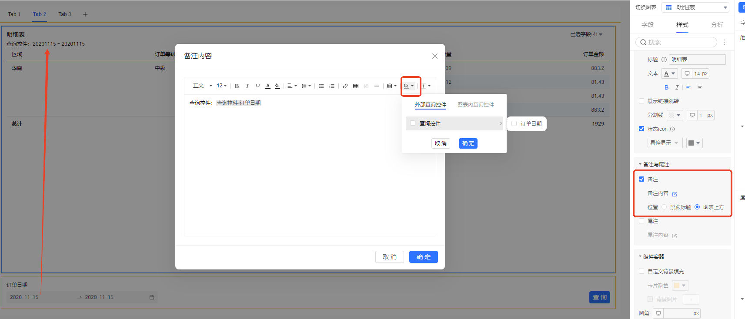Open the font color picker in the editor

click(268, 86)
